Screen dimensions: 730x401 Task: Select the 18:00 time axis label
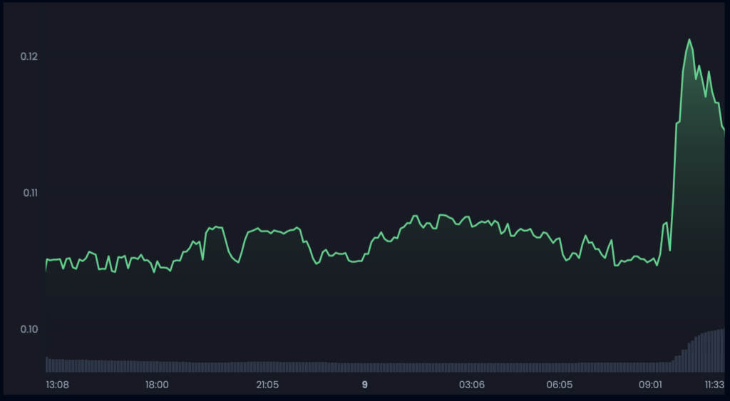tap(157, 385)
